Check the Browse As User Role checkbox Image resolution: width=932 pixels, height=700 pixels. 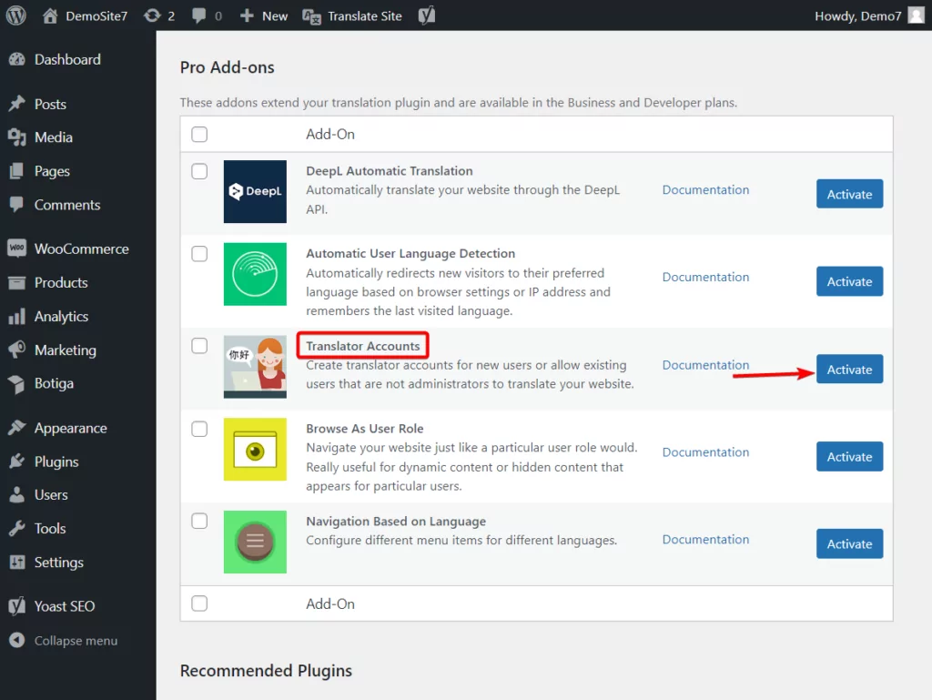tap(199, 429)
